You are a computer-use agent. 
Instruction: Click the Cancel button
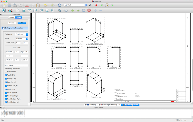(x=12, y=23)
